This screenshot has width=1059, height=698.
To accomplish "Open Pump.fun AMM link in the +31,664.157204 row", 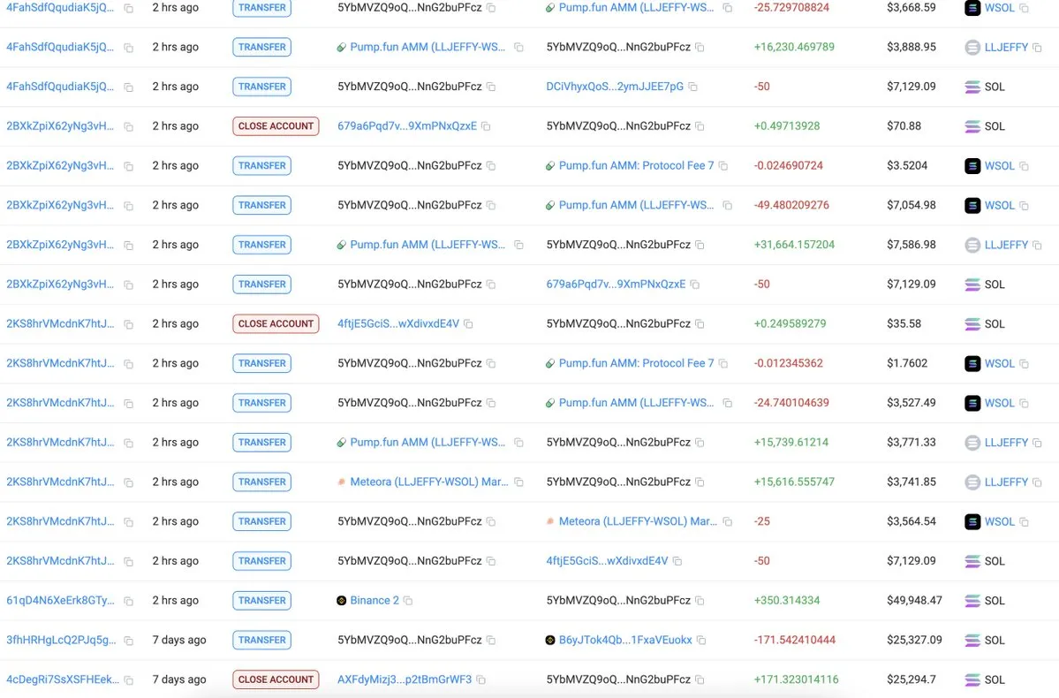I will coord(427,244).
